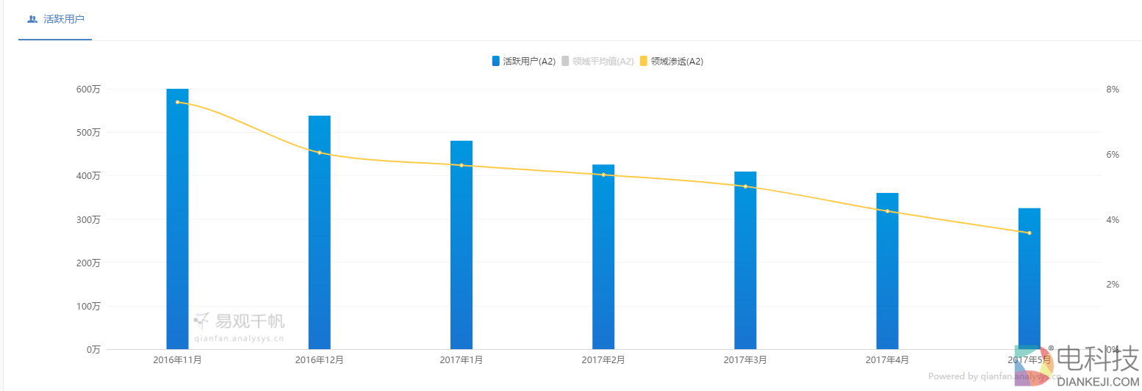The image size is (1142, 391).
Task: Click the yellow 领域渗透(A2) legend swatch
Action: click(x=644, y=62)
